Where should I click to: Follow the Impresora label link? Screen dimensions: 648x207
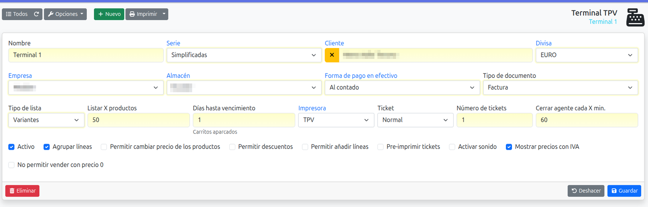click(312, 108)
